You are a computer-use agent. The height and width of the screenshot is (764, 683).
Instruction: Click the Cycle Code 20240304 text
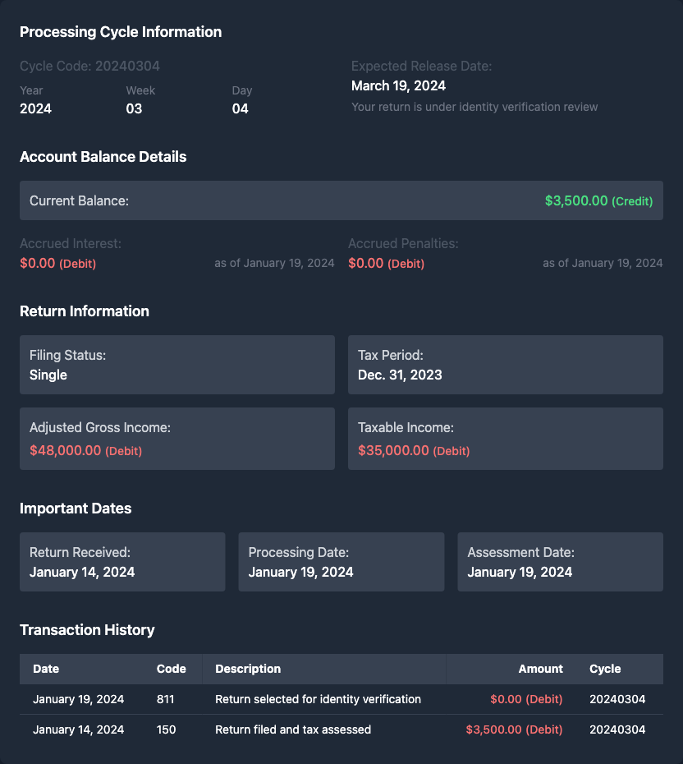pos(89,66)
